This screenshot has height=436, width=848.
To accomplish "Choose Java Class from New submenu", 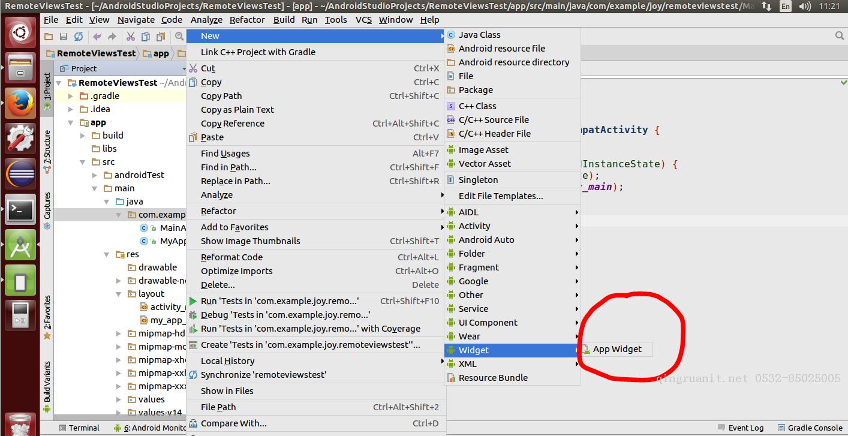I will pyautogui.click(x=513, y=35).
